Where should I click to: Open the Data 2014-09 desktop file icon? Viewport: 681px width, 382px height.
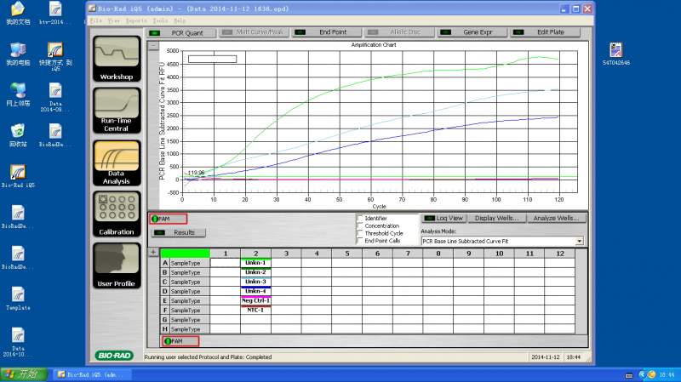pyautogui.click(x=55, y=97)
